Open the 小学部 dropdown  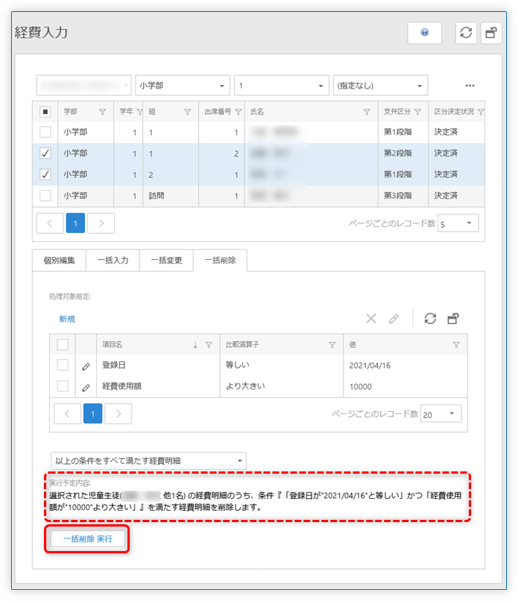[x=183, y=86]
